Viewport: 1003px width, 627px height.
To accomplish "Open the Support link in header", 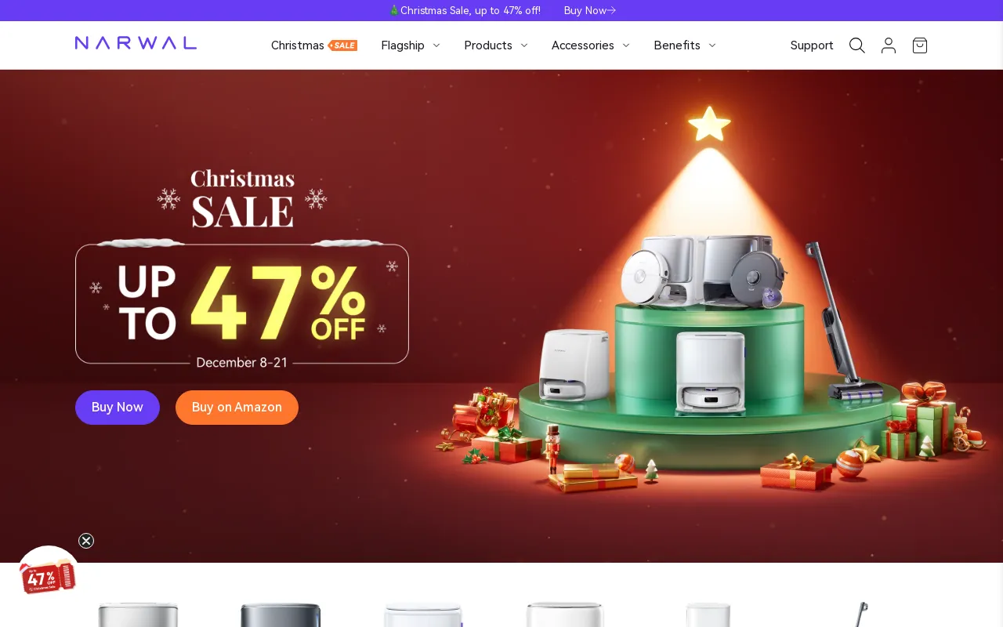I will (x=812, y=45).
